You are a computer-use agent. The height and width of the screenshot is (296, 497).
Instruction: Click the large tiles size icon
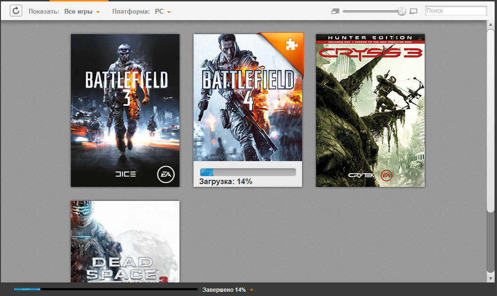tap(413, 11)
